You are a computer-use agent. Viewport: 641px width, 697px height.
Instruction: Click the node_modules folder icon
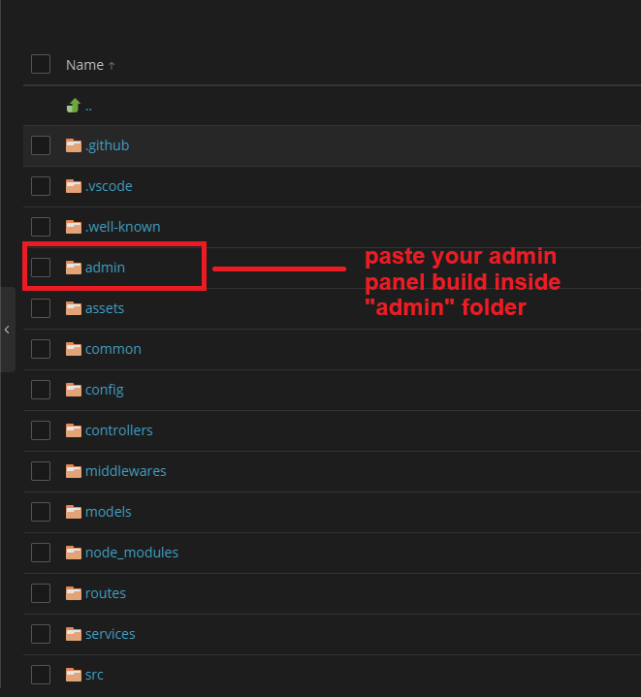pyautogui.click(x=74, y=553)
